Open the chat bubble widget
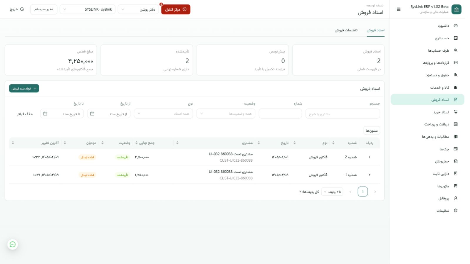This screenshot has width=470, height=264. click(x=13, y=244)
